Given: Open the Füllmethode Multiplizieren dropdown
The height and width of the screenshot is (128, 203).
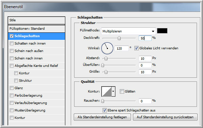Looking at the screenshot, I should tap(129, 31).
